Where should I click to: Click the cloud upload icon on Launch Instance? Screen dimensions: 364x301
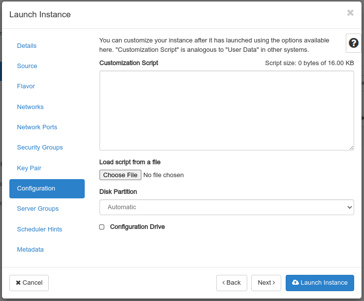(x=295, y=282)
